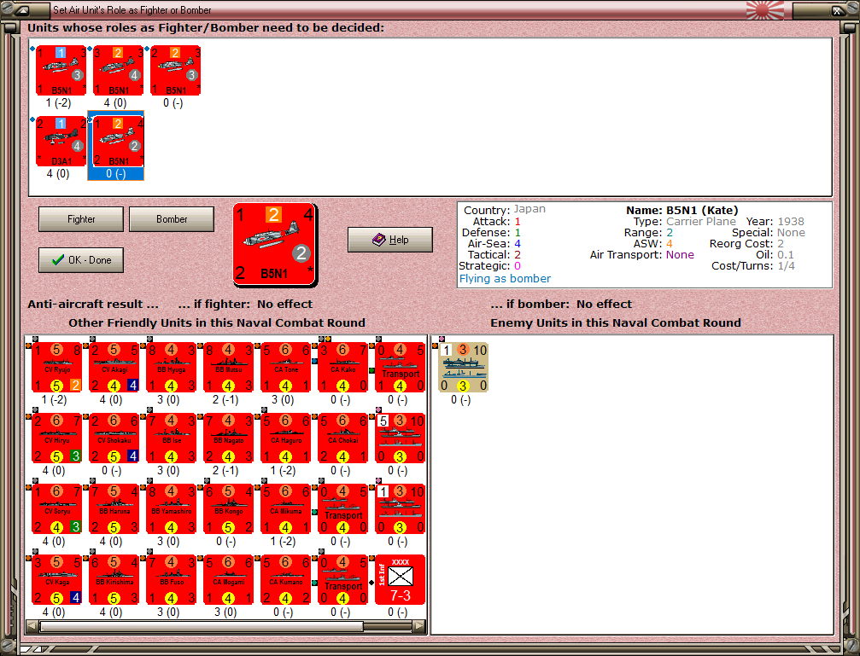Select the CA Haguro cruiser counter
The width and height of the screenshot is (860, 656).
click(286, 438)
